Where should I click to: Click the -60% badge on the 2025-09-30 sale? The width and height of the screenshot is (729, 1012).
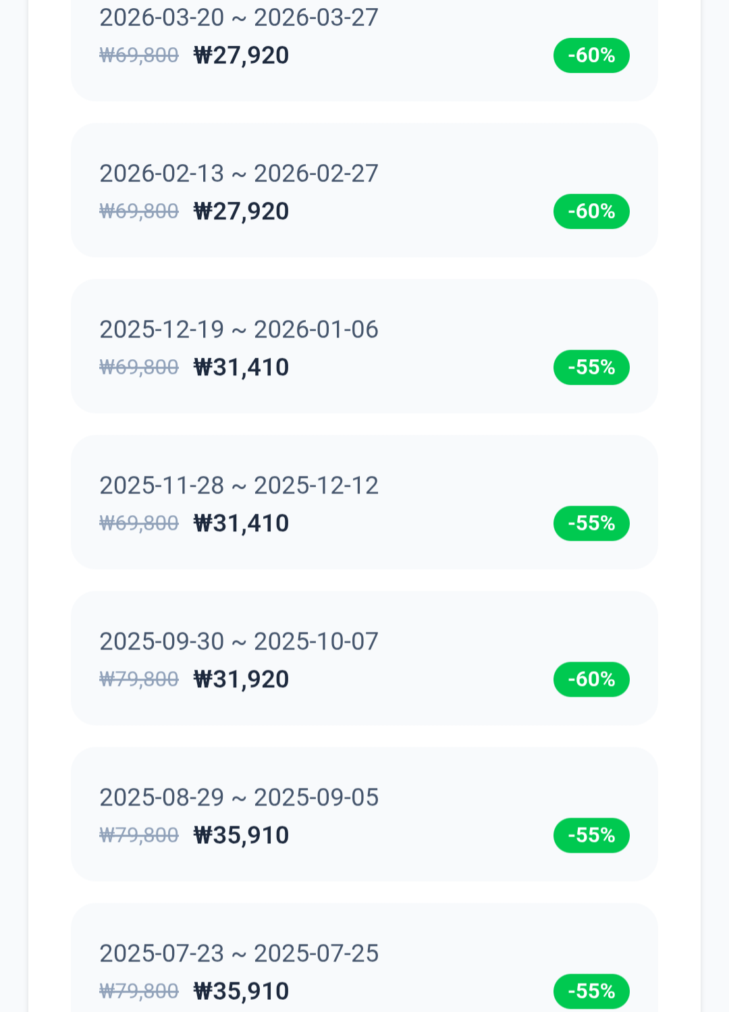tap(591, 679)
